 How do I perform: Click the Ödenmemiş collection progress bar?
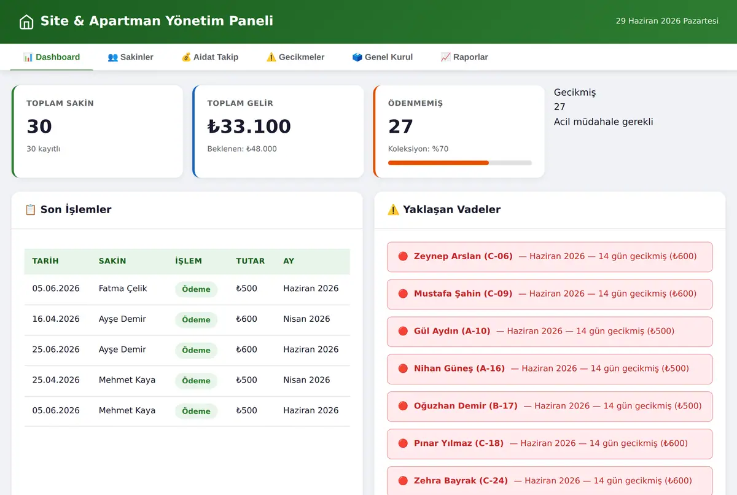tap(460, 163)
